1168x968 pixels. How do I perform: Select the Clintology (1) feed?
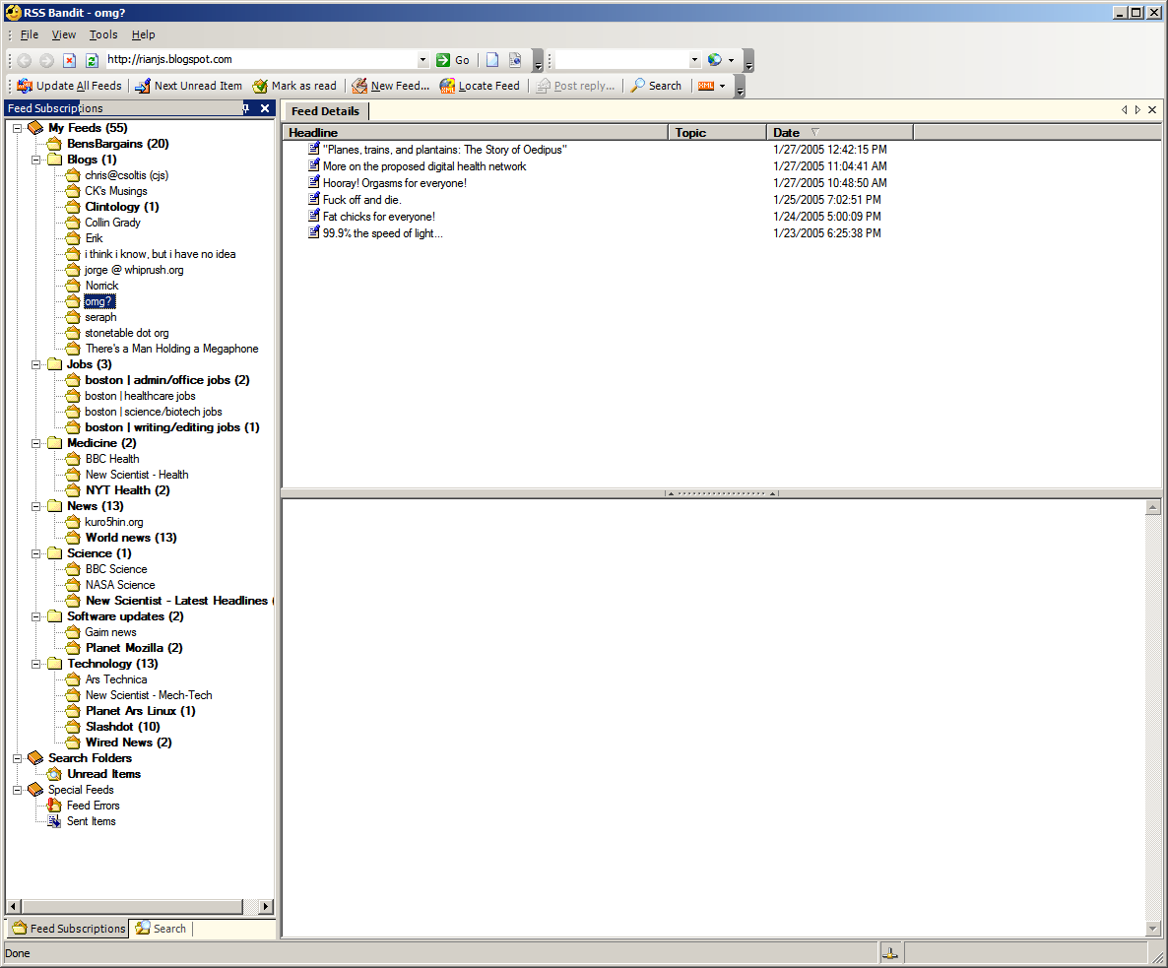(x=121, y=207)
